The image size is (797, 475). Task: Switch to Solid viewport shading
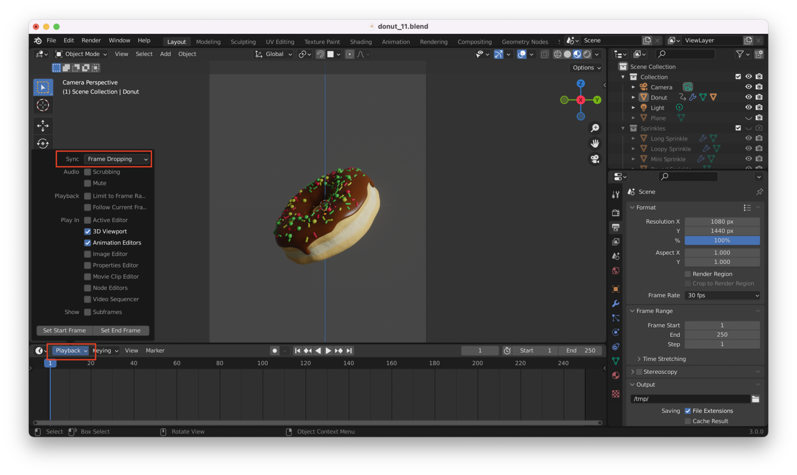click(x=567, y=54)
